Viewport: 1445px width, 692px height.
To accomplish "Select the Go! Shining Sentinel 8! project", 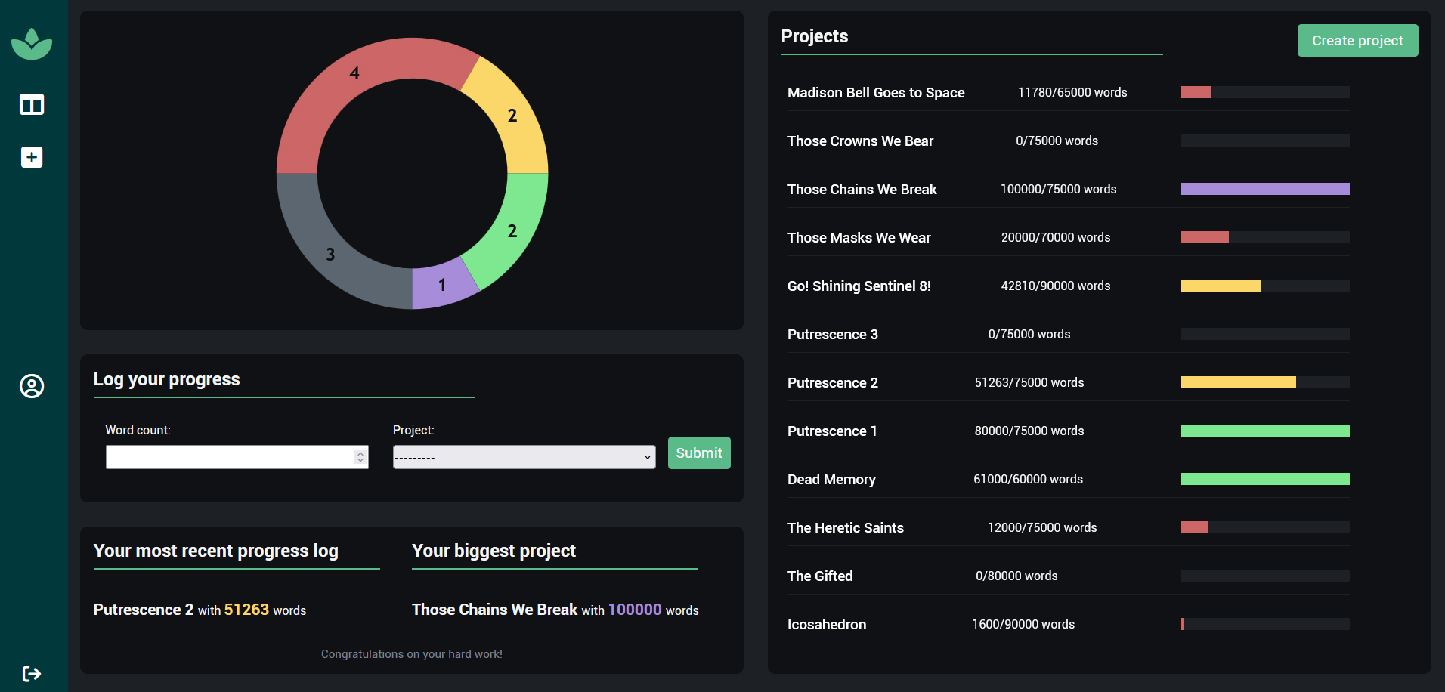I will click(859, 286).
